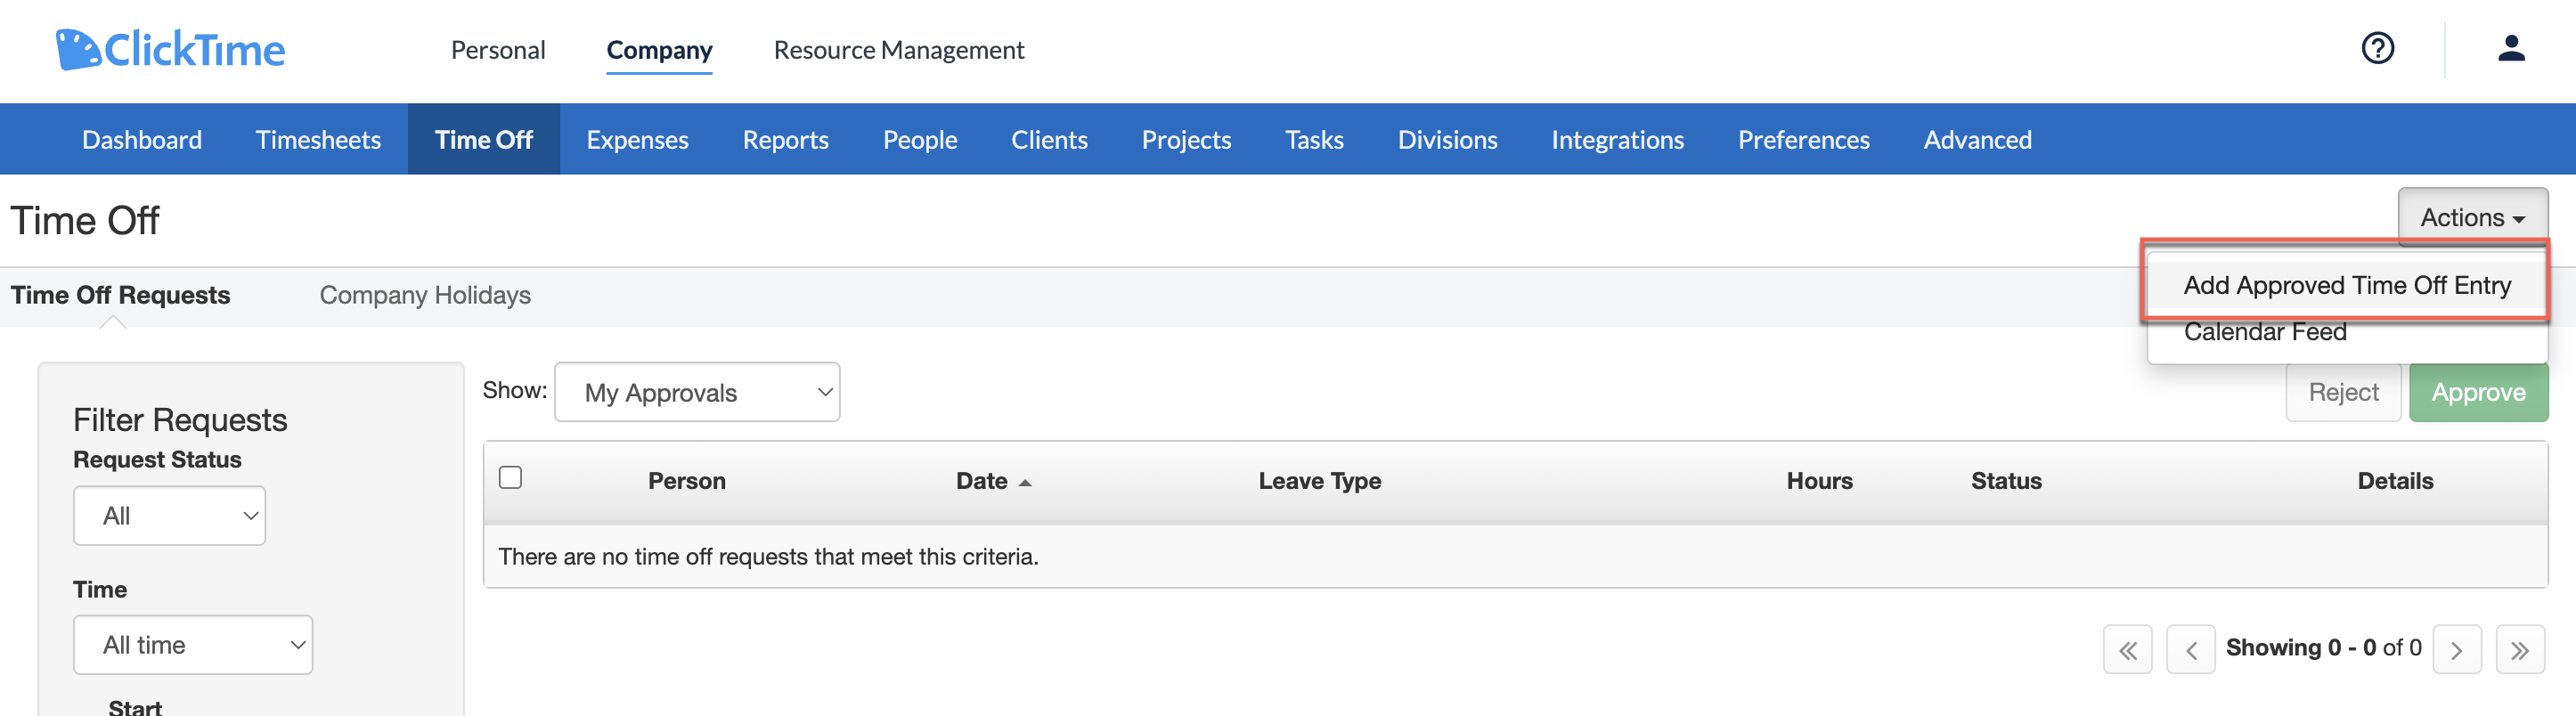Open the Preferences tab
2576x716 pixels.
[x=1803, y=139]
